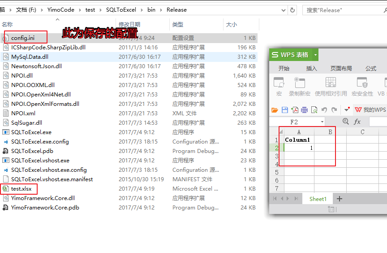The width and height of the screenshot is (387, 253).
Task: Click the SQLToExcel.exe.config file icon
Action: (5, 142)
